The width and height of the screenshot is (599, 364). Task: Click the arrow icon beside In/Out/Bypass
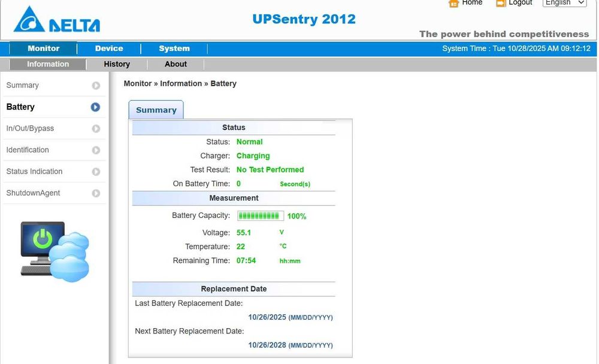coord(96,129)
